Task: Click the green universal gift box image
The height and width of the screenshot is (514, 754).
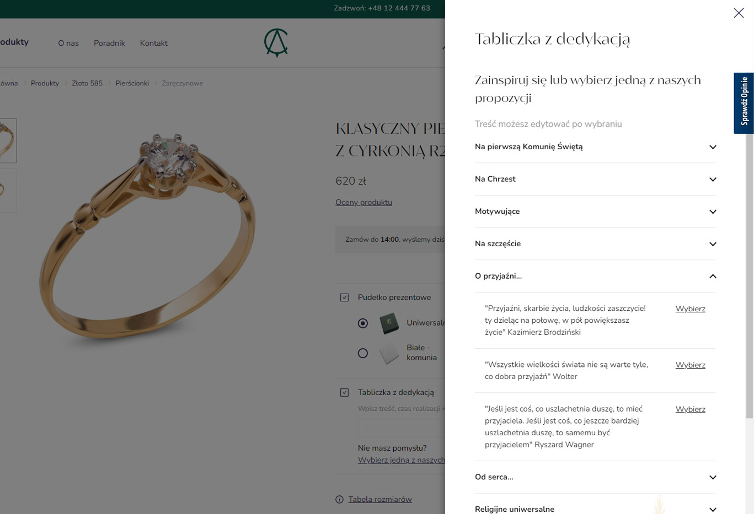Action: [389, 323]
